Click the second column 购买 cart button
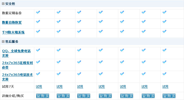Viewport: 184px width, 100px height. tap(63, 96)
